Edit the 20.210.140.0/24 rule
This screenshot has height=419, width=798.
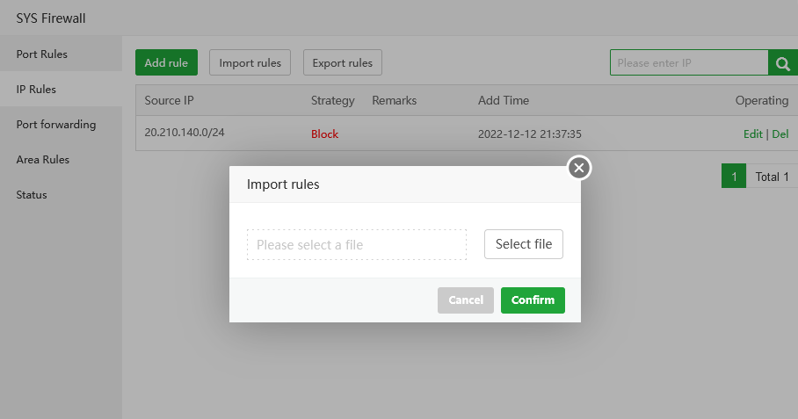click(752, 134)
